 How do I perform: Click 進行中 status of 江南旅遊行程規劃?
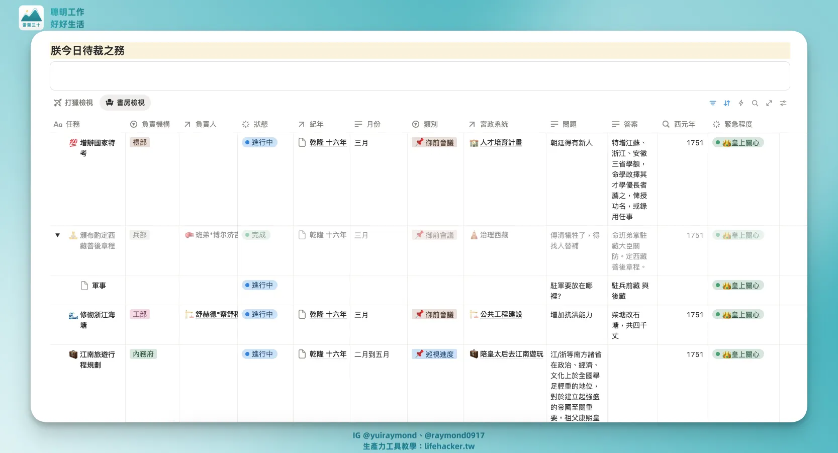click(x=259, y=354)
